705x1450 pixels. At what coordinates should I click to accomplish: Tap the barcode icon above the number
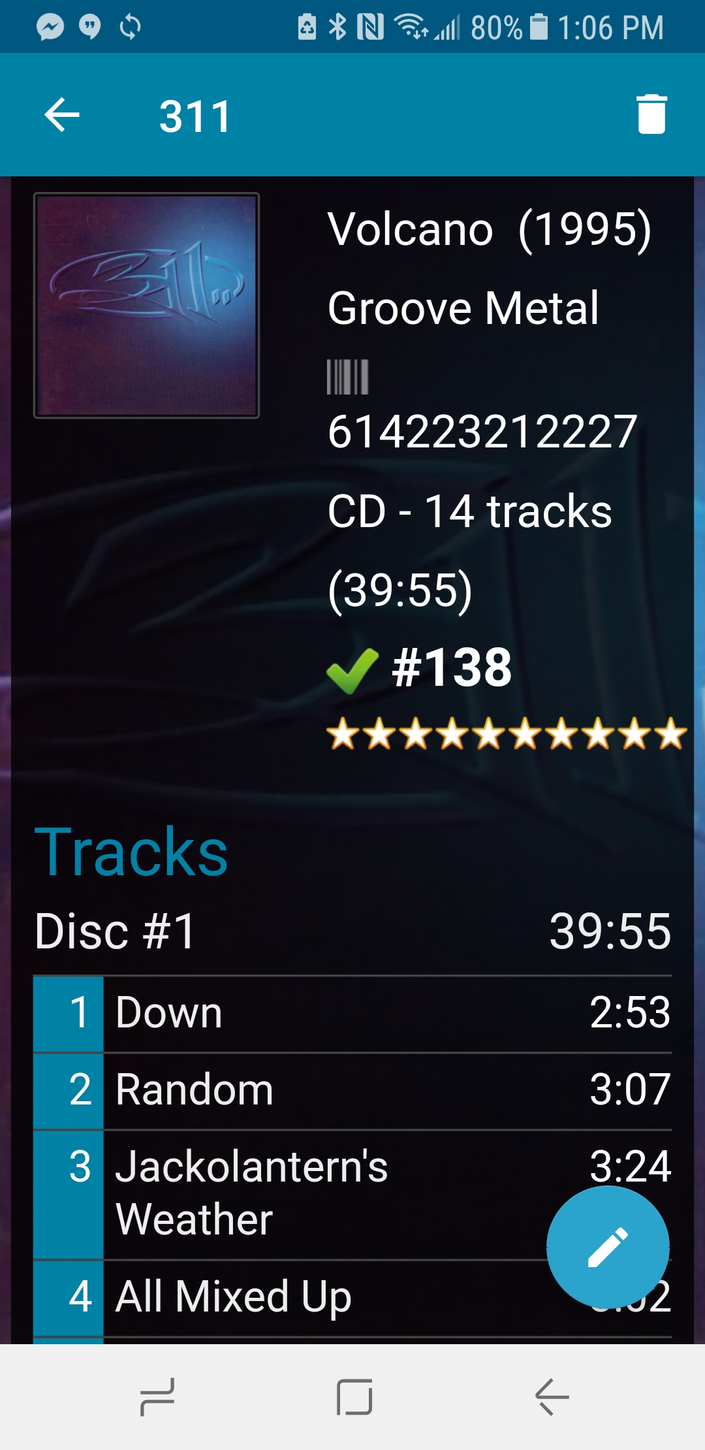tap(348, 377)
